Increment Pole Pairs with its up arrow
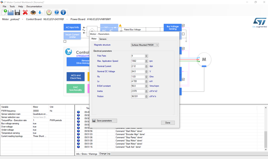 [x=146, y=55]
